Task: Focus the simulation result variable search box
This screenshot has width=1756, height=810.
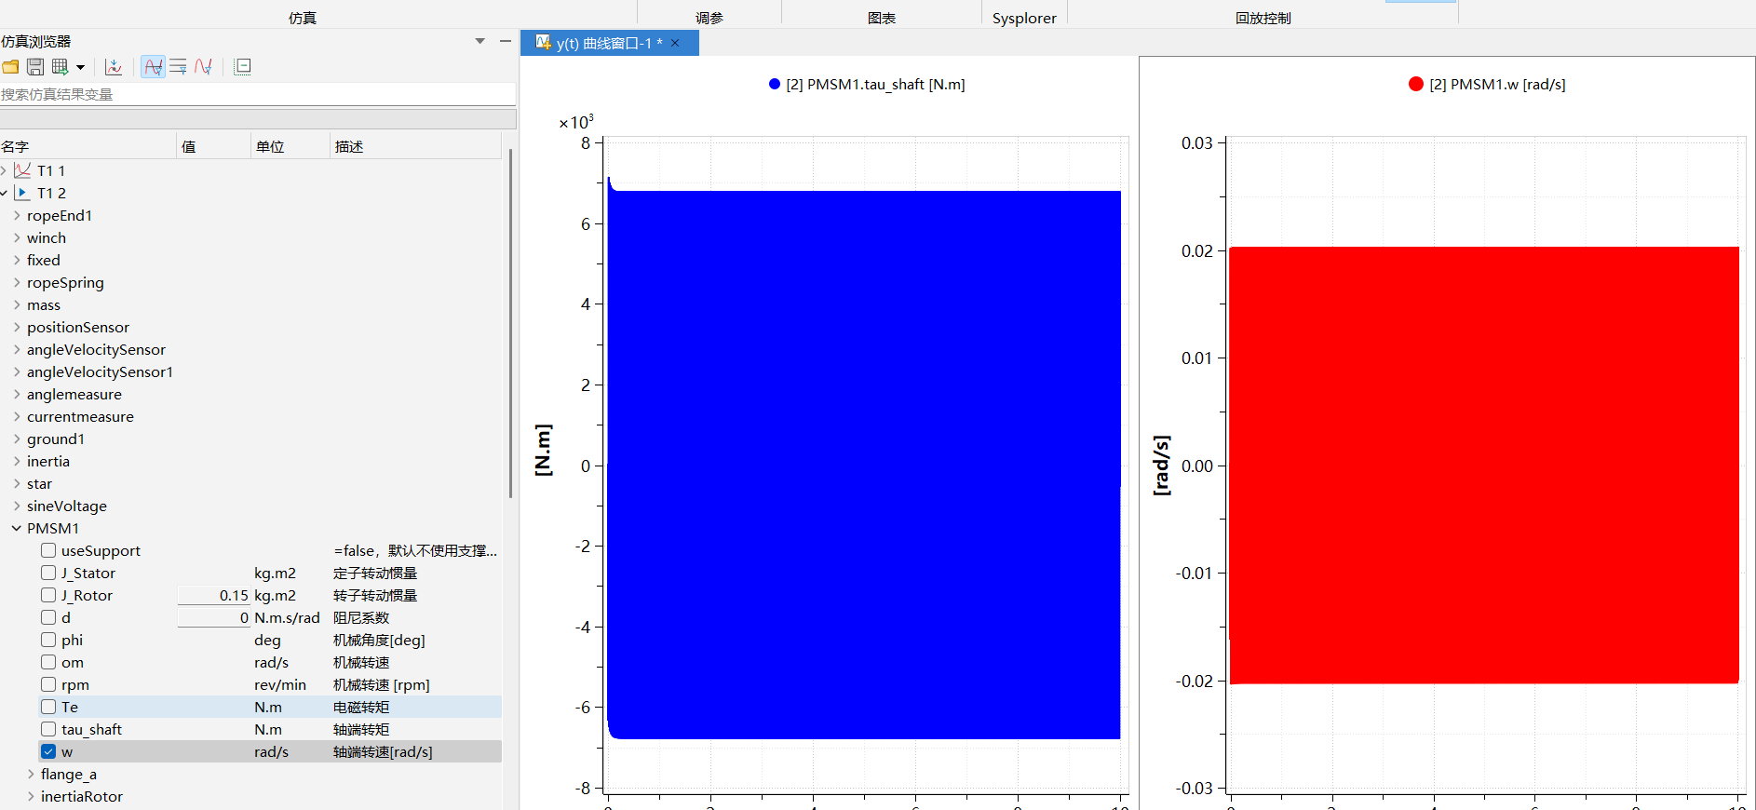Action: 258,94
